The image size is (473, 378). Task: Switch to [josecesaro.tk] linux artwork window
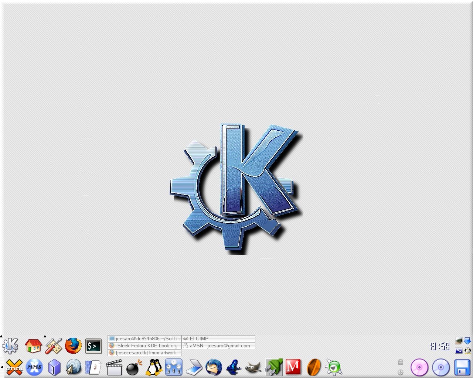point(144,353)
